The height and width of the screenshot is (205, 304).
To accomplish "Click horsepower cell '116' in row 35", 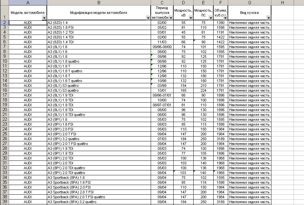I will tap(203, 182).
